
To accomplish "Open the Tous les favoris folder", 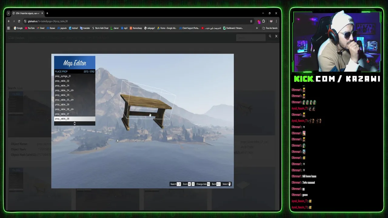I will click(270, 28).
